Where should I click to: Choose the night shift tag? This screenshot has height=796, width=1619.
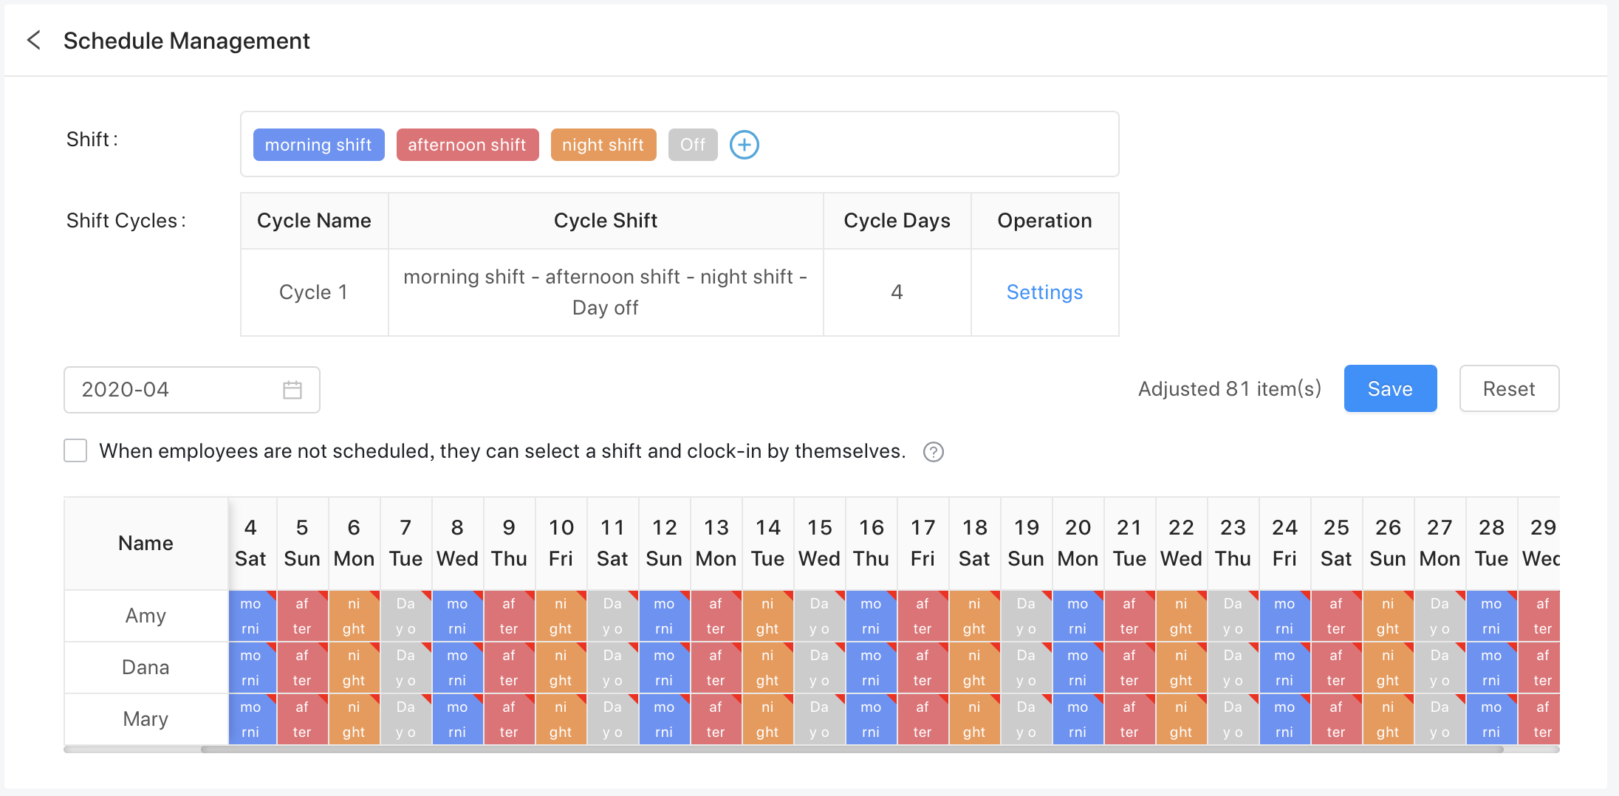tap(603, 145)
